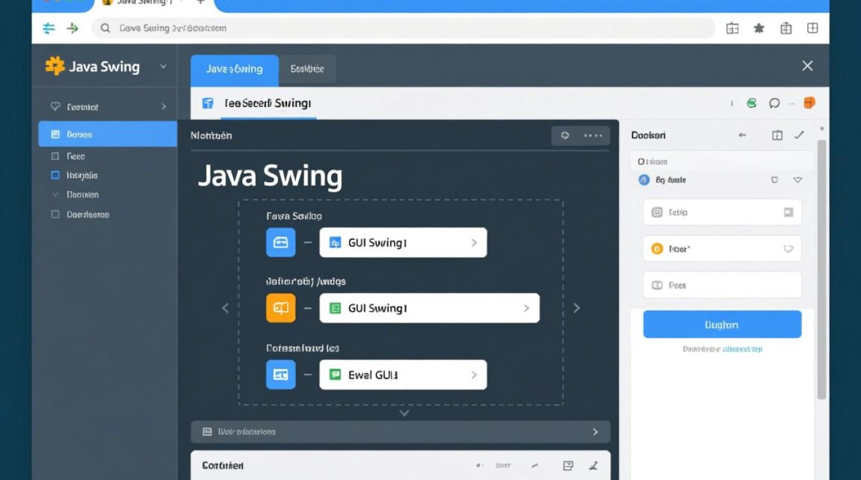Image resolution: width=861 pixels, height=480 pixels.
Task: Select the blue GUI Swing component icon
Action: (281, 243)
